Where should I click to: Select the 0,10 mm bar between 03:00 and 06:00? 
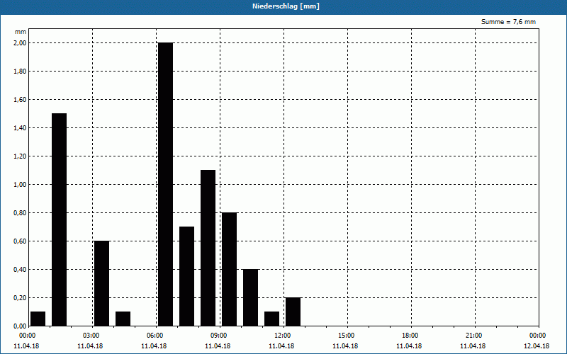[123, 319]
